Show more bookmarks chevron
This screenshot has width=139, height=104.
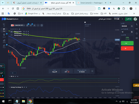click(134, 14)
